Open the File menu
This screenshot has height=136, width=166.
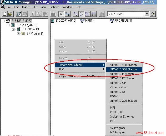pos(9,7)
